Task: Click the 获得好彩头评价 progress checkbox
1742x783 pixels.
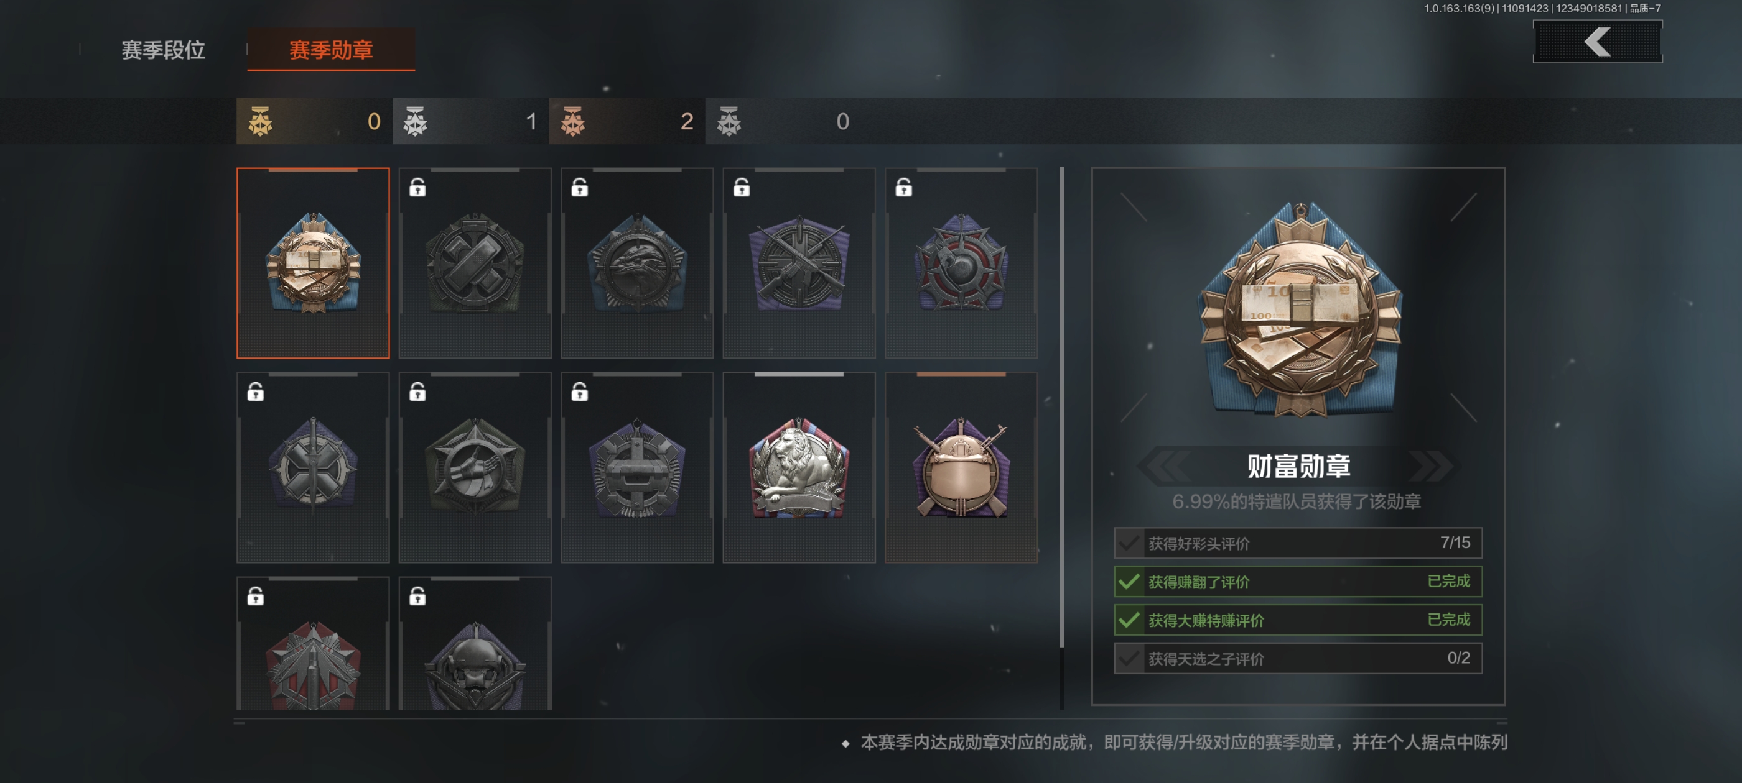Action: coord(1129,543)
